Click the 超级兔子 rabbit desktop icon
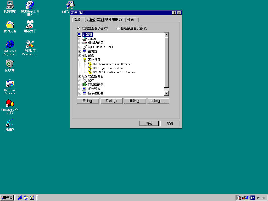 pos(30,26)
